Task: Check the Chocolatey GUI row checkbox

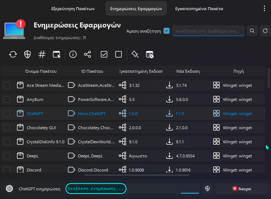Action: pos(7,128)
